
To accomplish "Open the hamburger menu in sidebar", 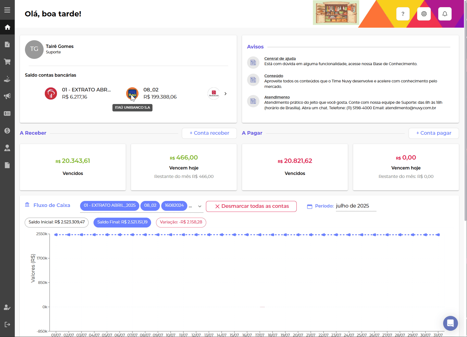I will tap(7, 10).
